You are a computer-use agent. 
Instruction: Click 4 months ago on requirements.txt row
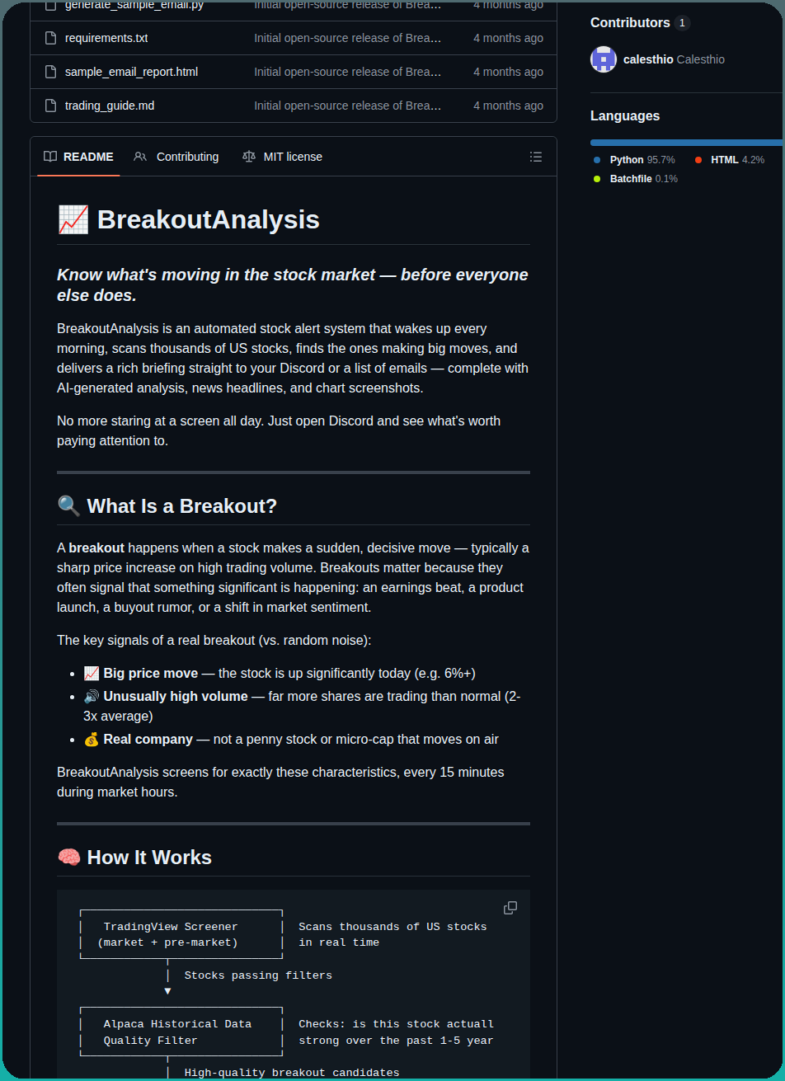pyautogui.click(x=508, y=38)
